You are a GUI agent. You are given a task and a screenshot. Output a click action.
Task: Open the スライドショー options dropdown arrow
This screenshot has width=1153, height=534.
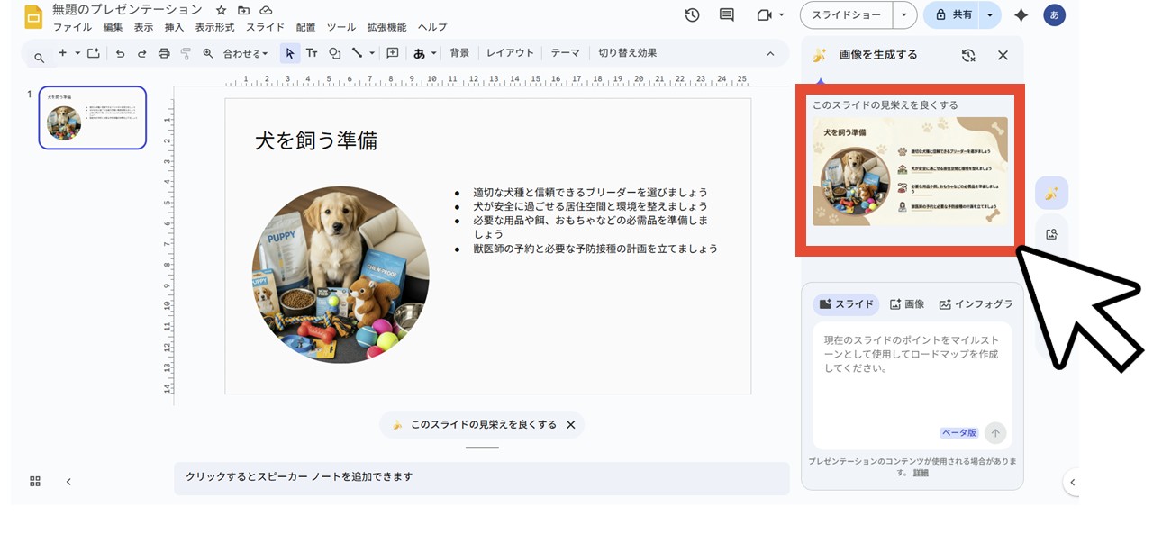pos(903,15)
